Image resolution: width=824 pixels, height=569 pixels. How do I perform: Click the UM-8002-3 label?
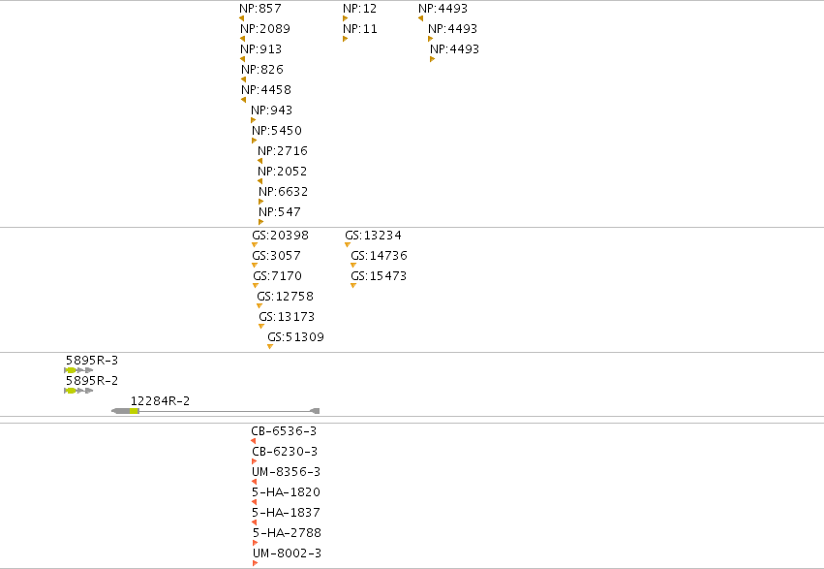pos(288,553)
